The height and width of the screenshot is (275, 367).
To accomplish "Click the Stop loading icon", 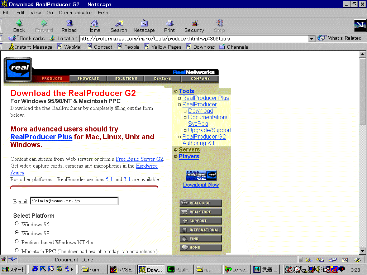I will point(220,26).
